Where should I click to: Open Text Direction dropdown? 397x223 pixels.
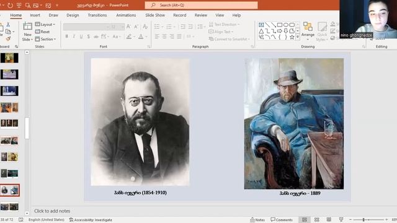click(225, 25)
